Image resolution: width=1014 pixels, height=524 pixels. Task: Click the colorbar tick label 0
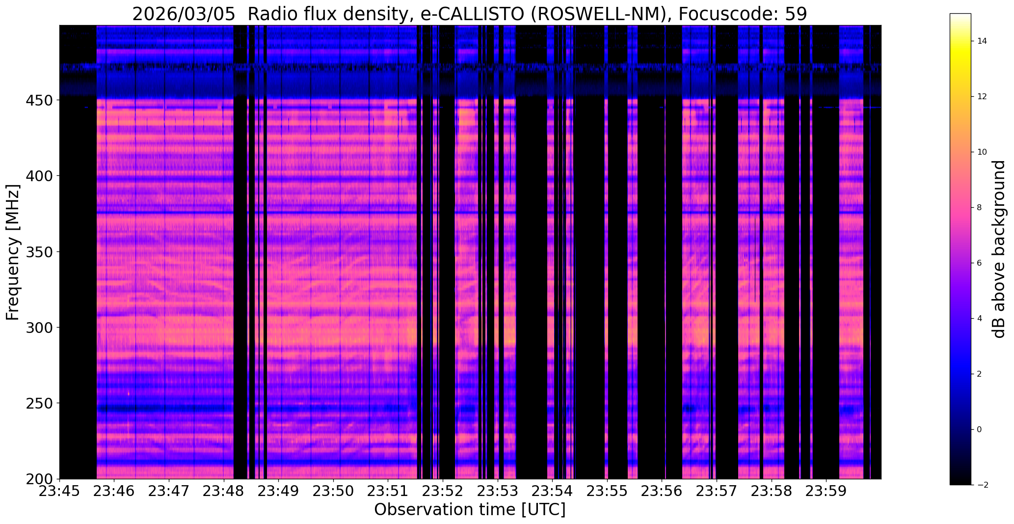tap(979, 430)
